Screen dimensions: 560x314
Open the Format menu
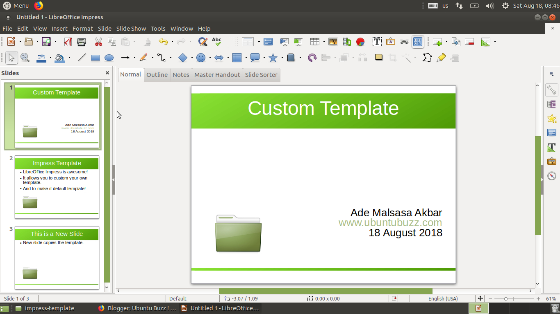pyautogui.click(x=83, y=29)
